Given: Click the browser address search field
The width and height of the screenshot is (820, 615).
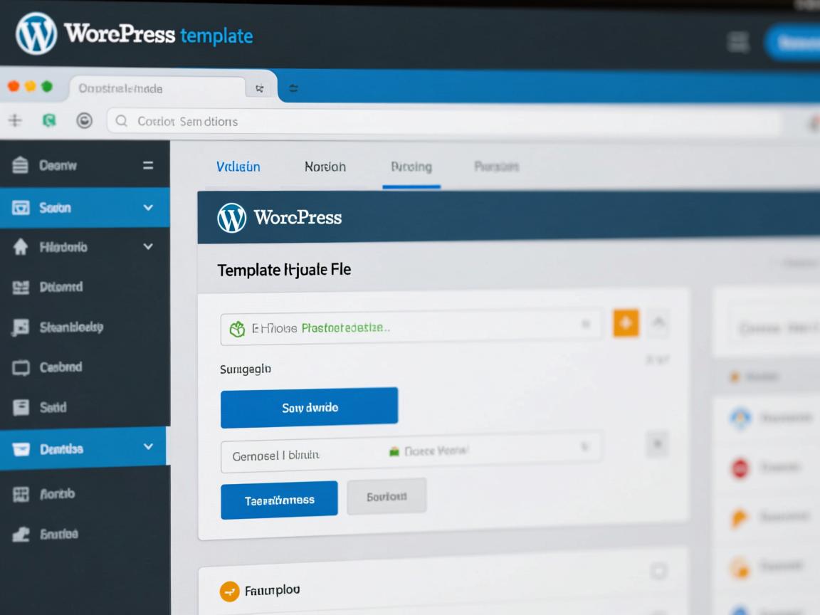Looking at the screenshot, I should click(x=441, y=122).
